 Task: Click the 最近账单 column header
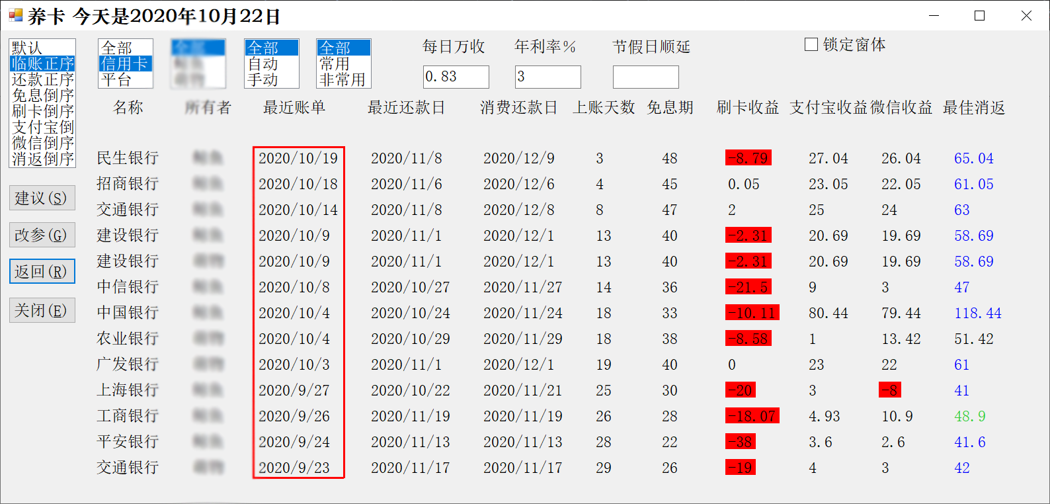pyautogui.click(x=294, y=107)
